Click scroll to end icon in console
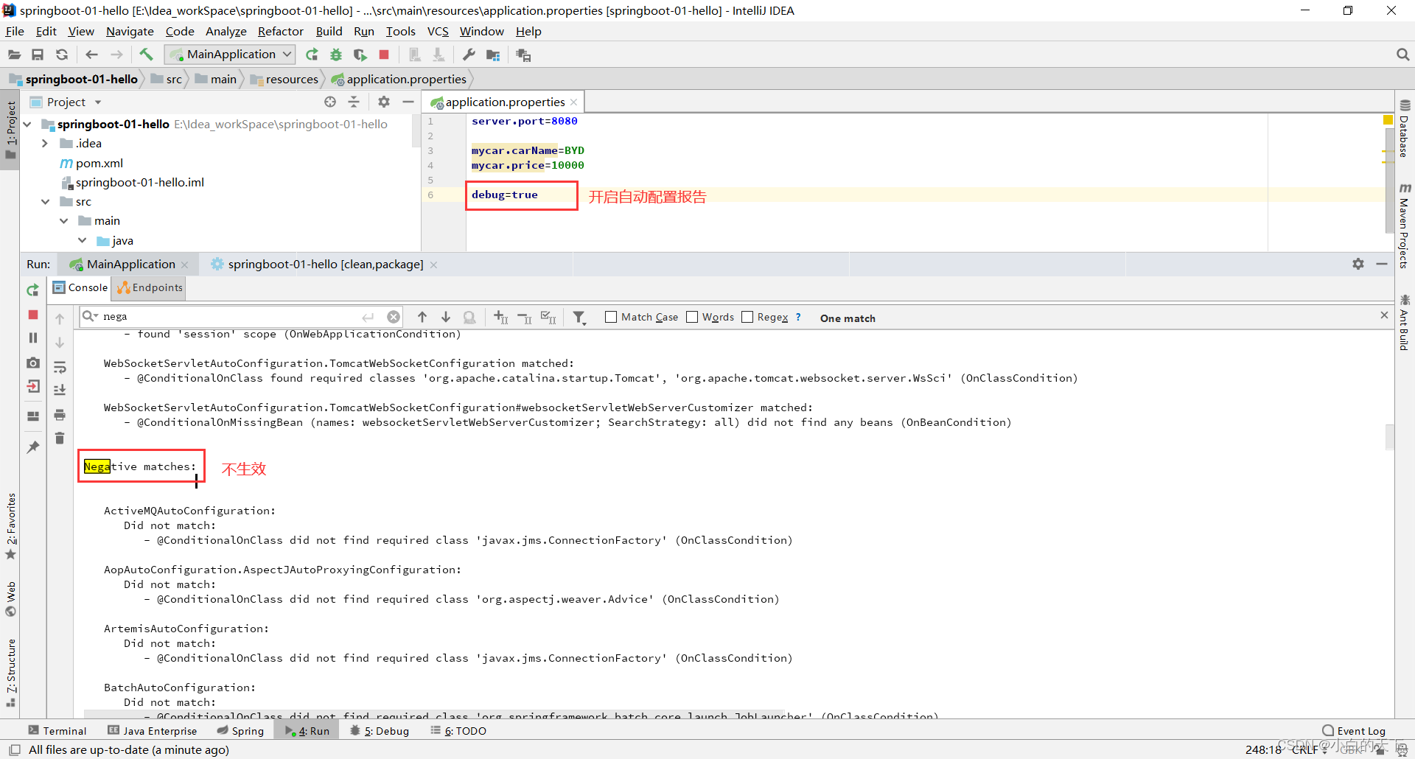 click(60, 390)
